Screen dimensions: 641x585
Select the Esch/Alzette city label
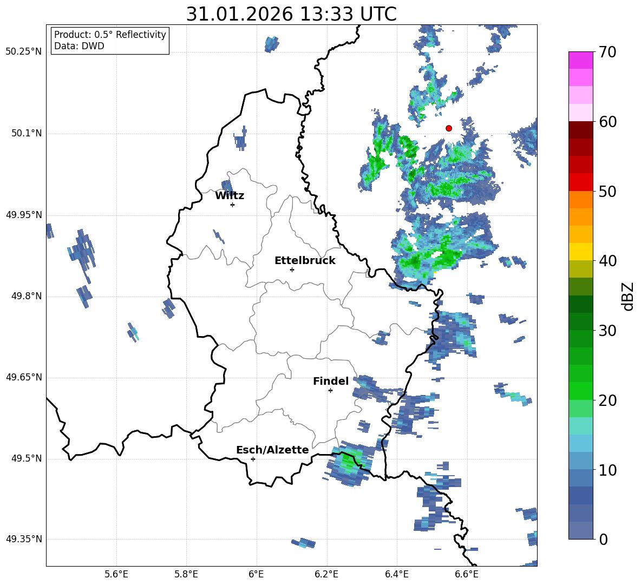pyautogui.click(x=272, y=450)
